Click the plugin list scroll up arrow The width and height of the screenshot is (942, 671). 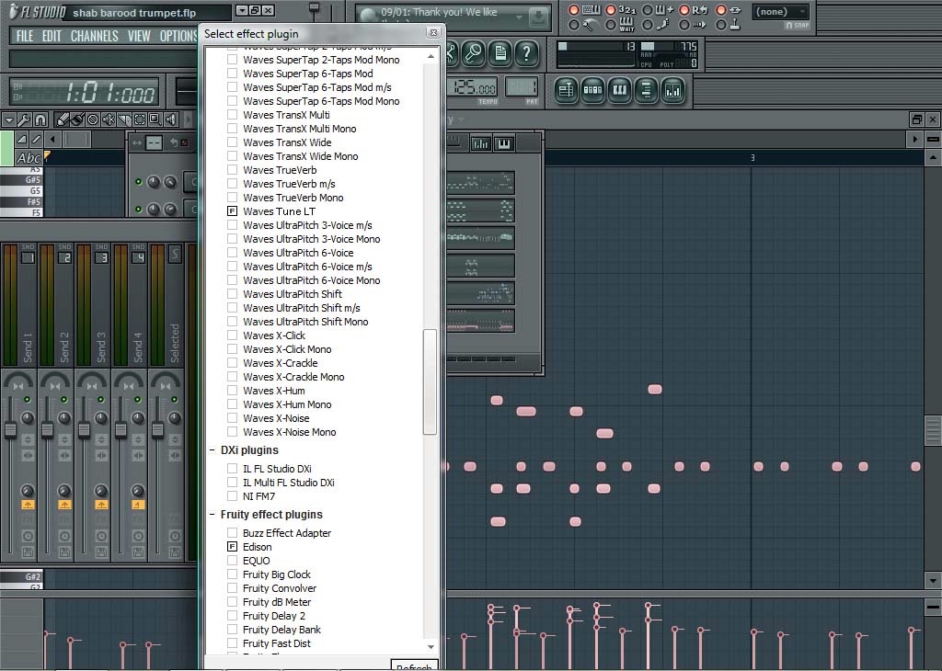pos(431,56)
